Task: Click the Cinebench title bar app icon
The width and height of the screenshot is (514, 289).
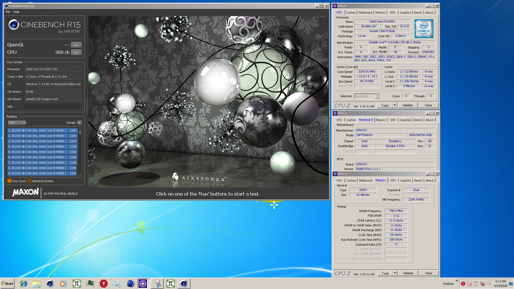Action: pos(6,6)
